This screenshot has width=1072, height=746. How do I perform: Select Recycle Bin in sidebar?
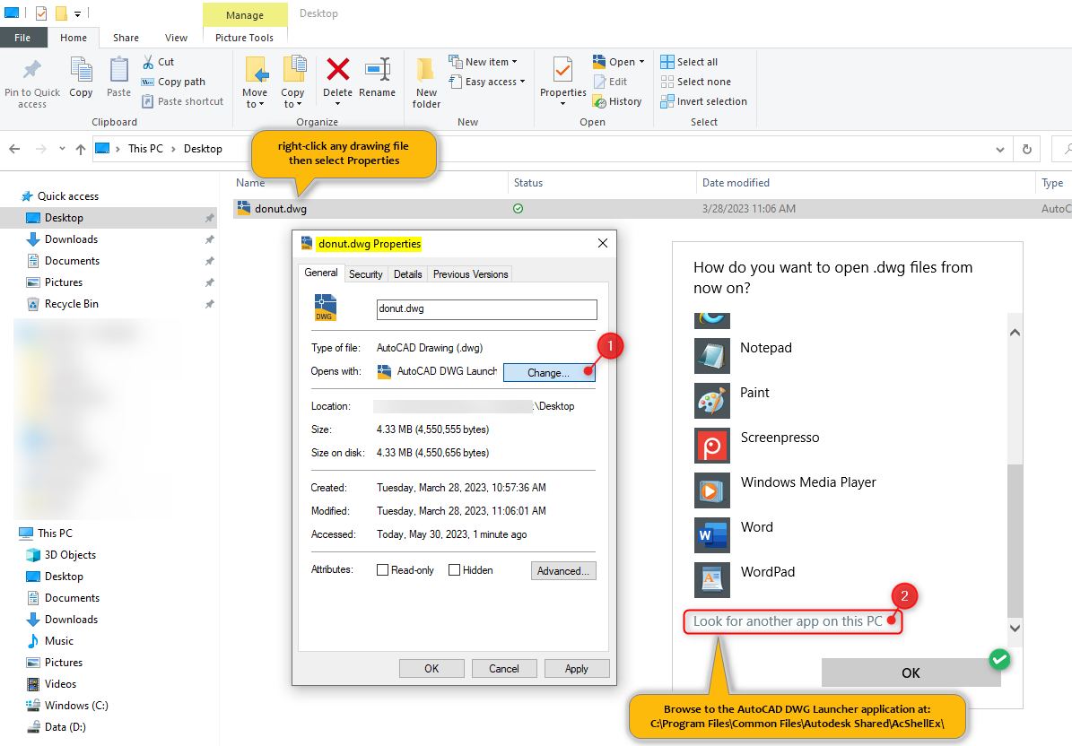click(x=71, y=304)
